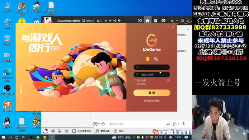Open the QQ游戏 desktop icon
This screenshot has height=140, width=249.
point(36,7)
